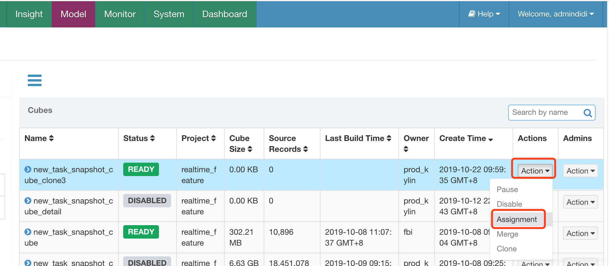Sort cubes by Project column arrows

214,138
